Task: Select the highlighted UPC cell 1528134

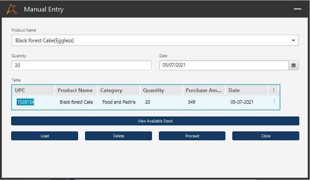Action: coord(26,102)
